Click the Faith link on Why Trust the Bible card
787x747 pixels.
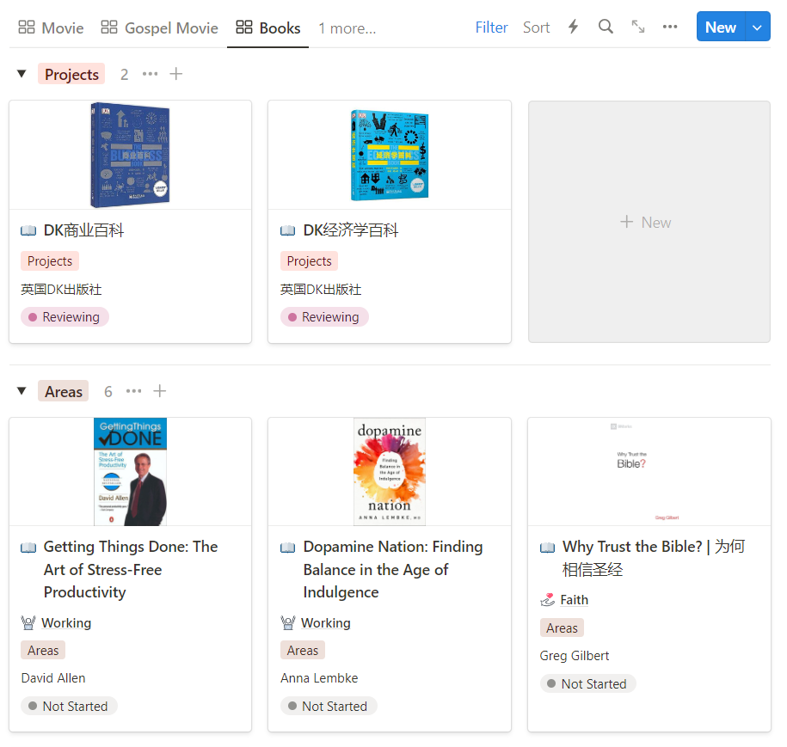coord(574,600)
